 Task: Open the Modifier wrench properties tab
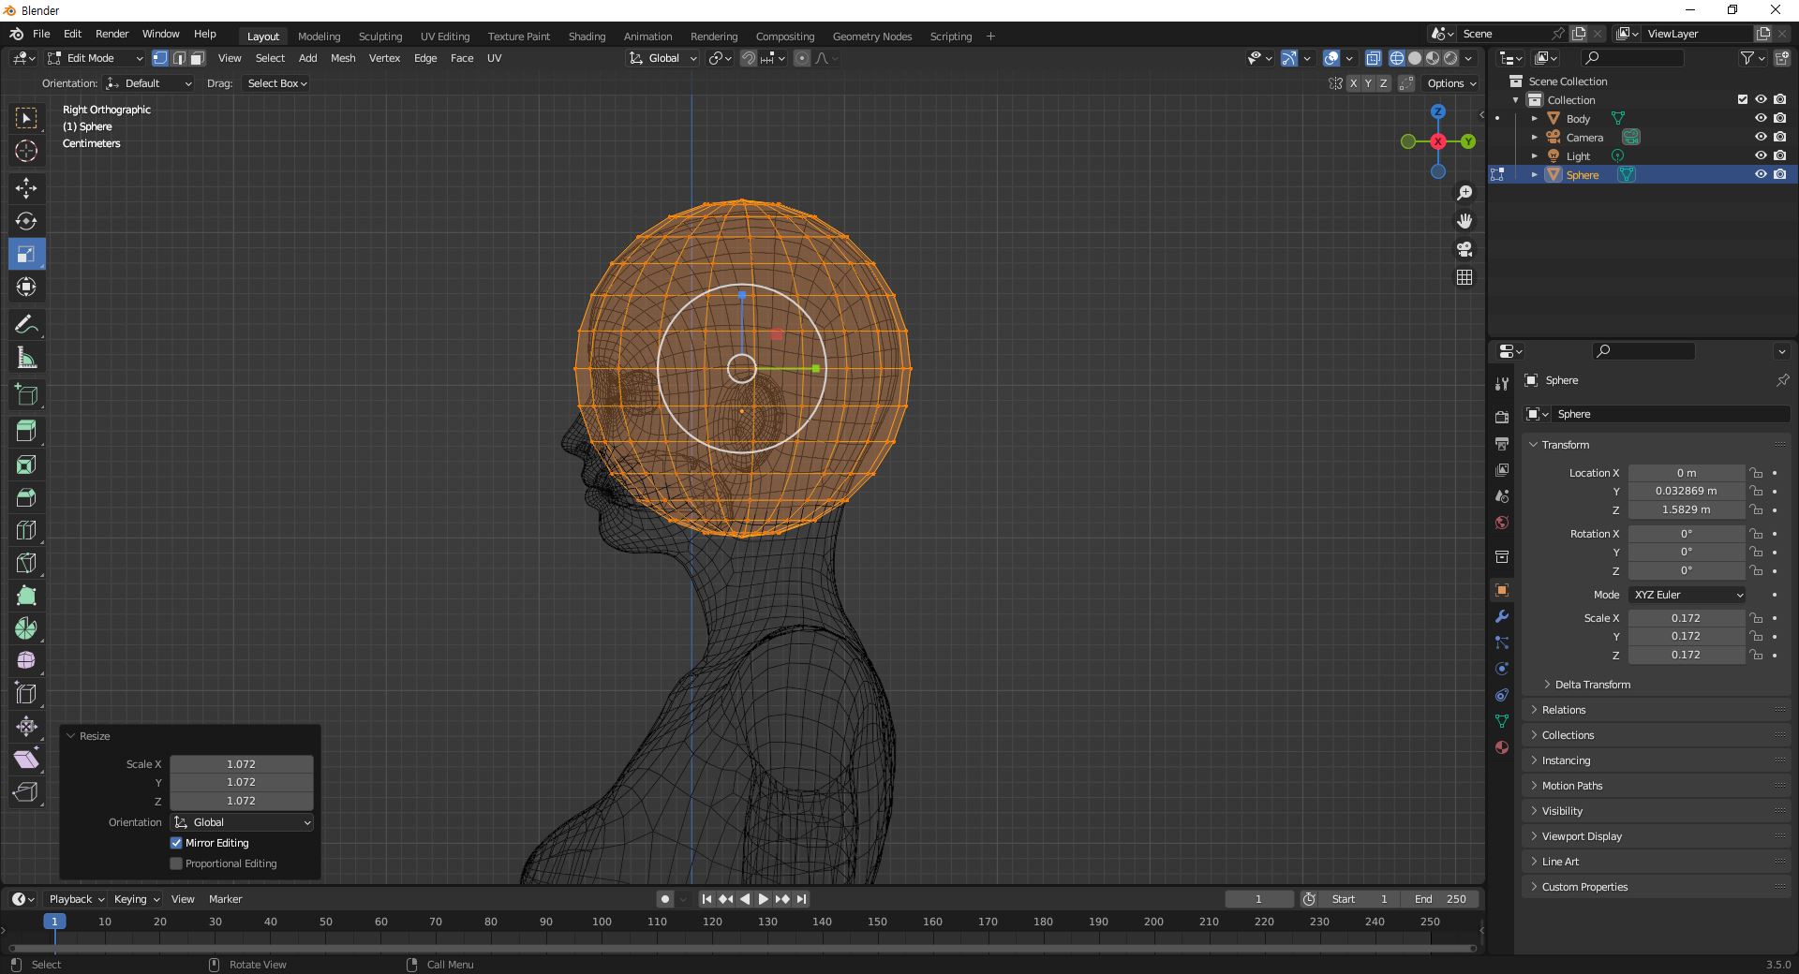pyautogui.click(x=1502, y=616)
